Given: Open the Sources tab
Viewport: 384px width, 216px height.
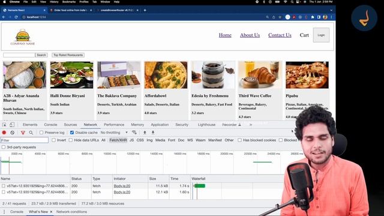Looking at the screenshot, I should (x=70, y=125).
